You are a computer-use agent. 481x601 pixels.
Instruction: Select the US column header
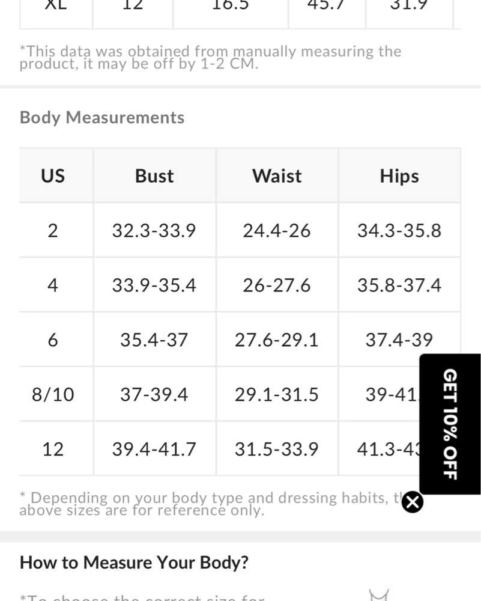point(53,176)
